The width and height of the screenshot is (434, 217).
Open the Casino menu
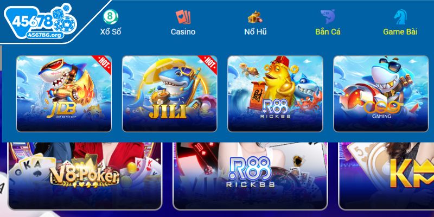tap(183, 32)
